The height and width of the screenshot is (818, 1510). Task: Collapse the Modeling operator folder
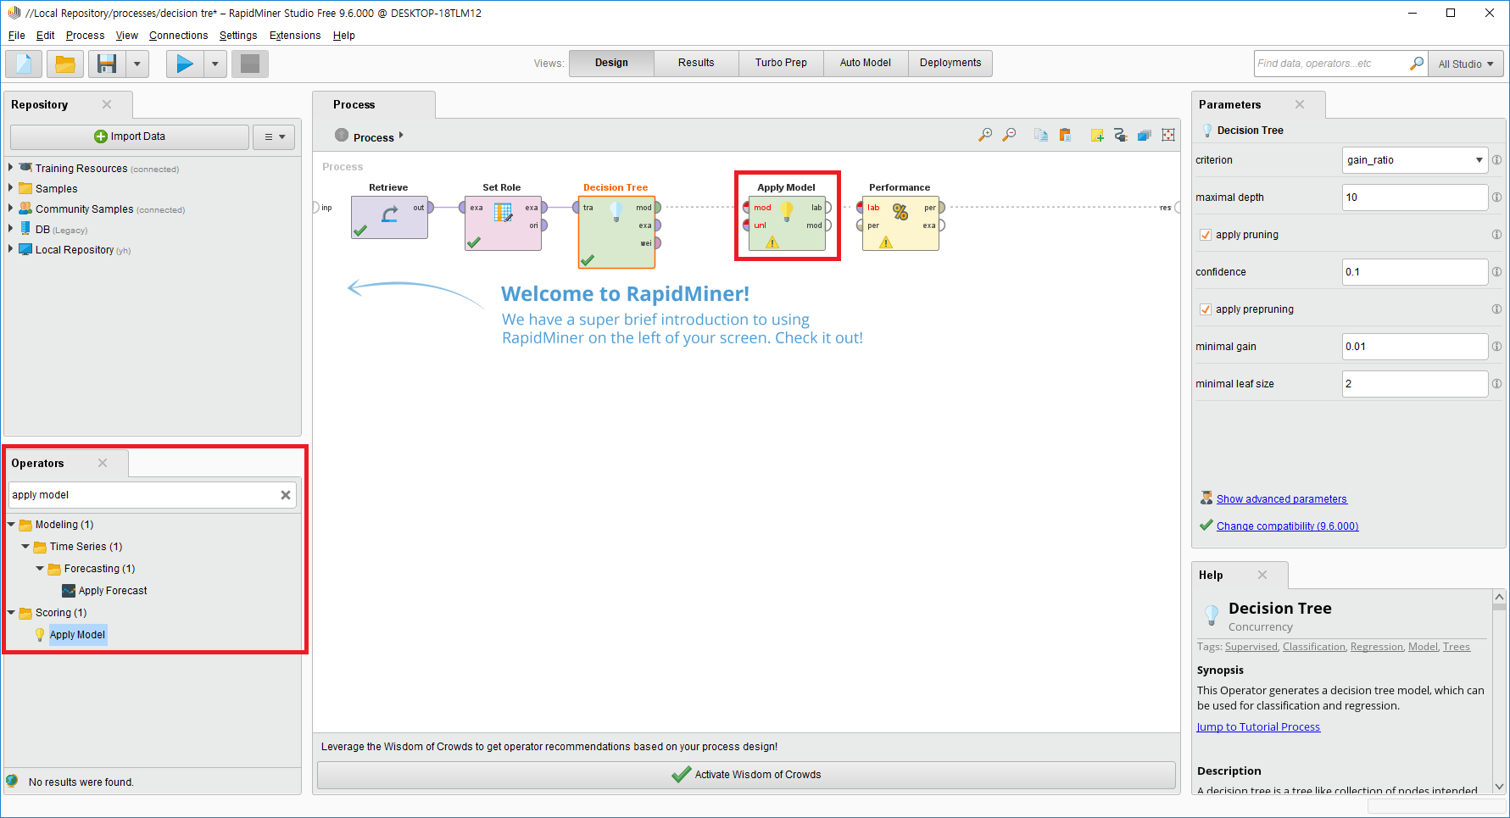pos(12,525)
